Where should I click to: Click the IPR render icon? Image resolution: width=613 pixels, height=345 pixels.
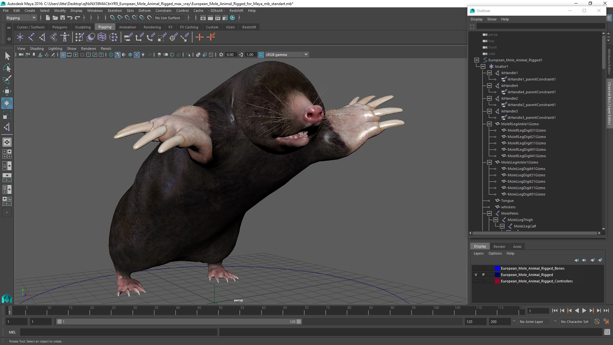coord(218,18)
